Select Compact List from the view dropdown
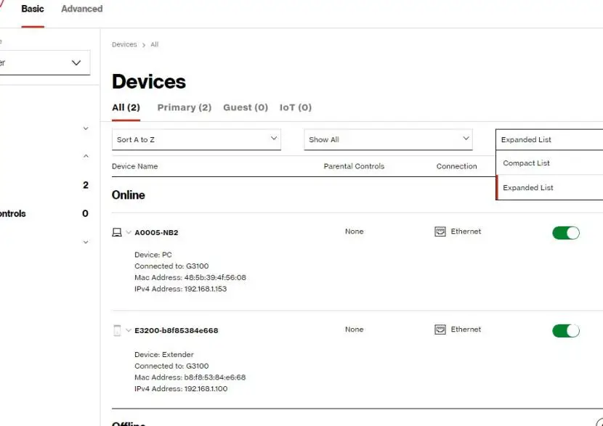Image resolution: width=603 pixels, height=426 pixels. point(525,163)
